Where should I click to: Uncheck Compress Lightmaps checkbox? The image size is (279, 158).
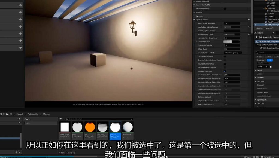[225, 71]
